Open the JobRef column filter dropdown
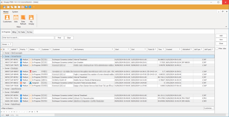Viewport: 229px width, 117px height. (x=17, y=49)
